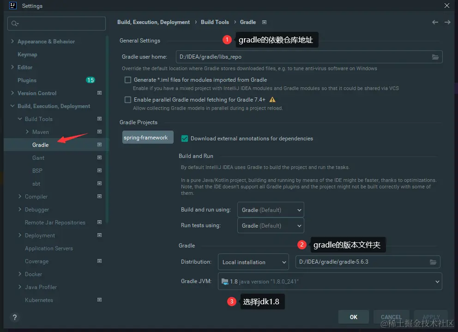Click project icon beside Compiler
The height and width of the screenshot is (332, 458).
click(x=99, y=196)
